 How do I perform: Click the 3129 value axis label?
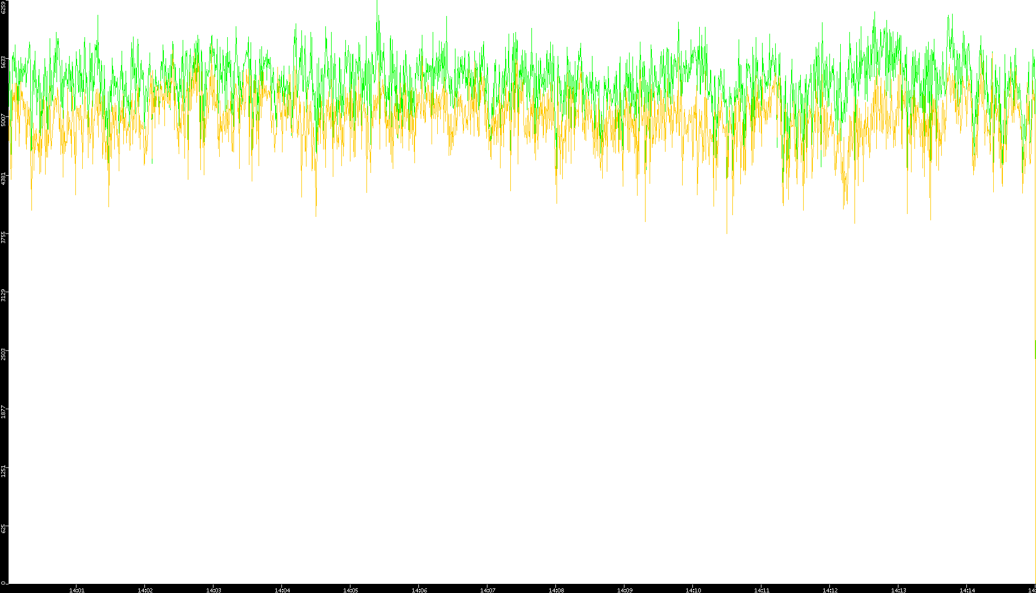(3, 295)
